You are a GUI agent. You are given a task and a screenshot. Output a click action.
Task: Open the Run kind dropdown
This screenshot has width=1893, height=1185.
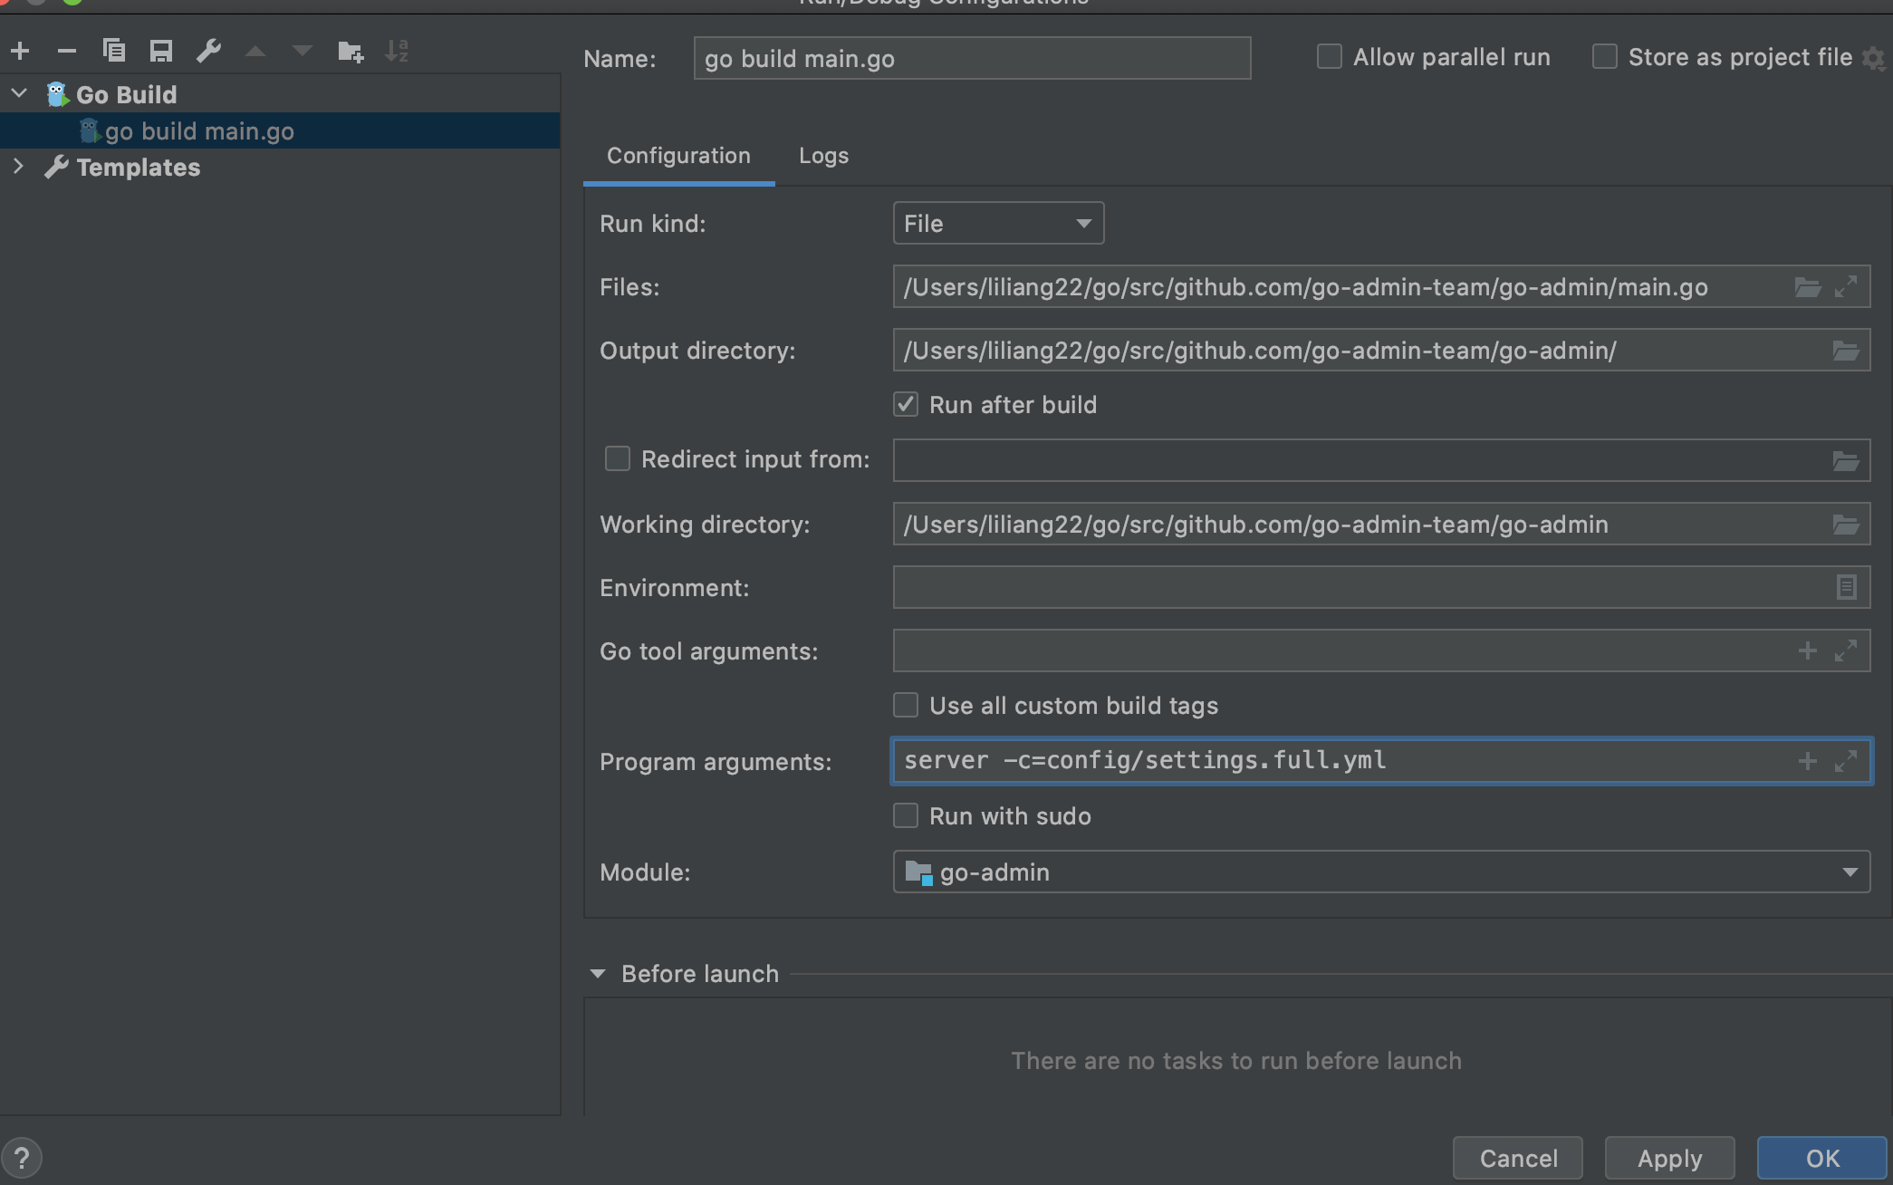coord(998,223)
